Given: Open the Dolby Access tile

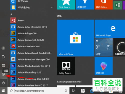Looking at the screenshot, I should point(66,66).
